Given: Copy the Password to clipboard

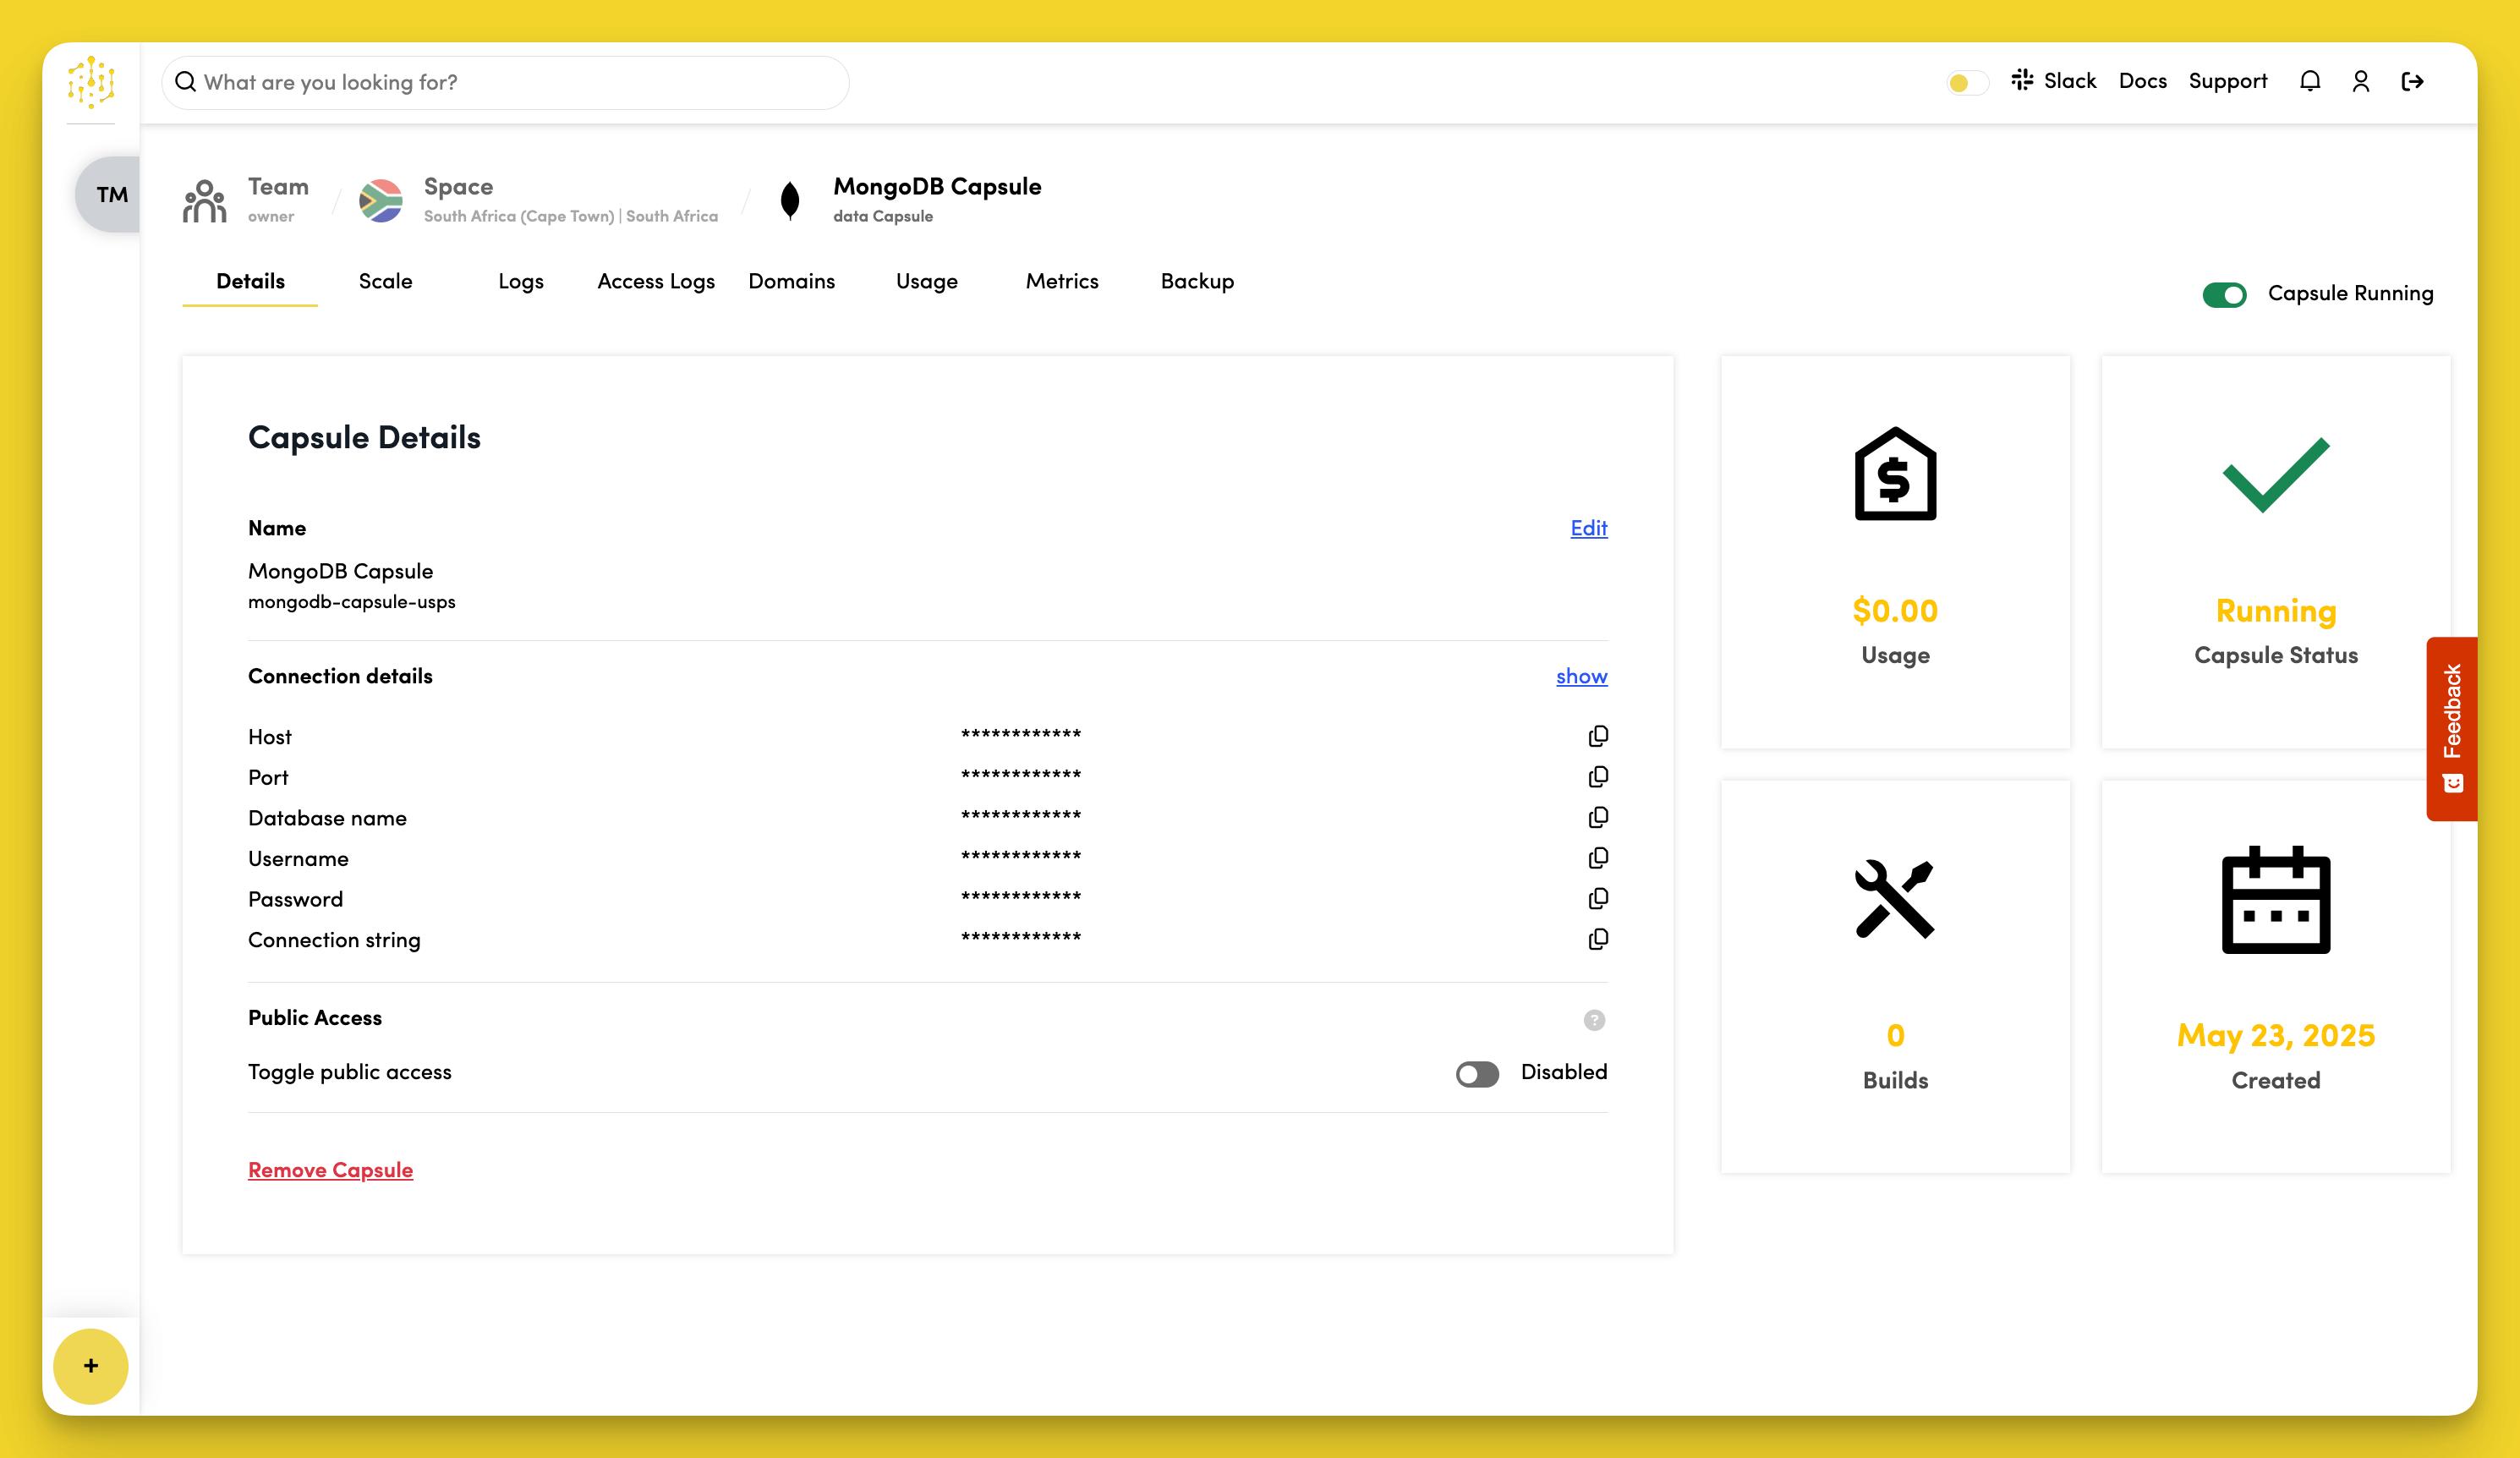Looking at the screenshot, I should [1598, 898].
